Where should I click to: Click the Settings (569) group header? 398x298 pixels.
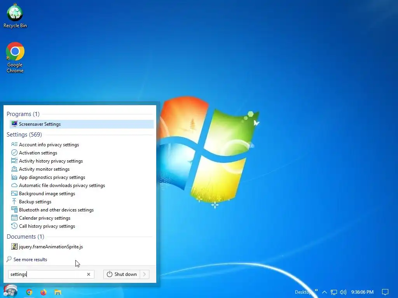[24, 135]
